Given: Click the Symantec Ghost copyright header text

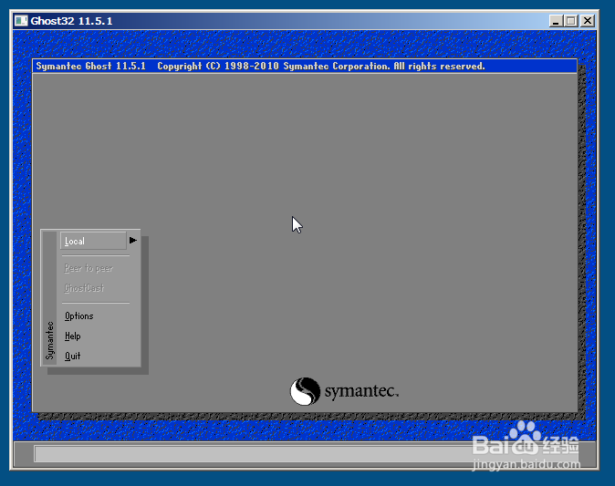Looking at the screenshot, I should [x=260, y=66].
